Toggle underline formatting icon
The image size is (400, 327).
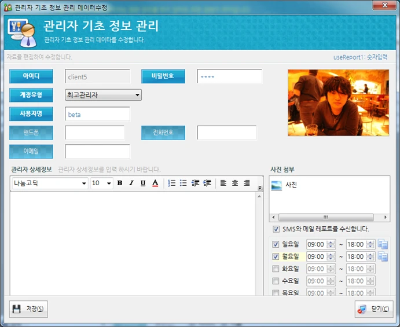tap(143, 183)
